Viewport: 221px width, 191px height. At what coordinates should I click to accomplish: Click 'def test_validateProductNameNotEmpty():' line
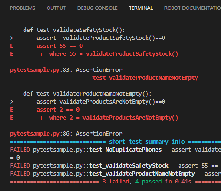point(87,94)
